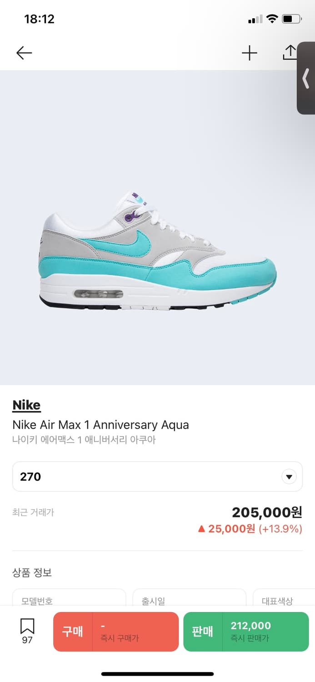Toggle the bookmark icon with 97 saves
The height and width of the screenshot is (682, 315).
tap(27, 632)
